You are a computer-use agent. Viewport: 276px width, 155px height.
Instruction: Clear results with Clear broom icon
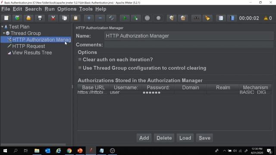point(172,18)
